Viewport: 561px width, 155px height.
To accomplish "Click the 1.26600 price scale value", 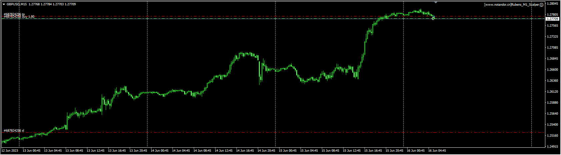I will [553, 70].
